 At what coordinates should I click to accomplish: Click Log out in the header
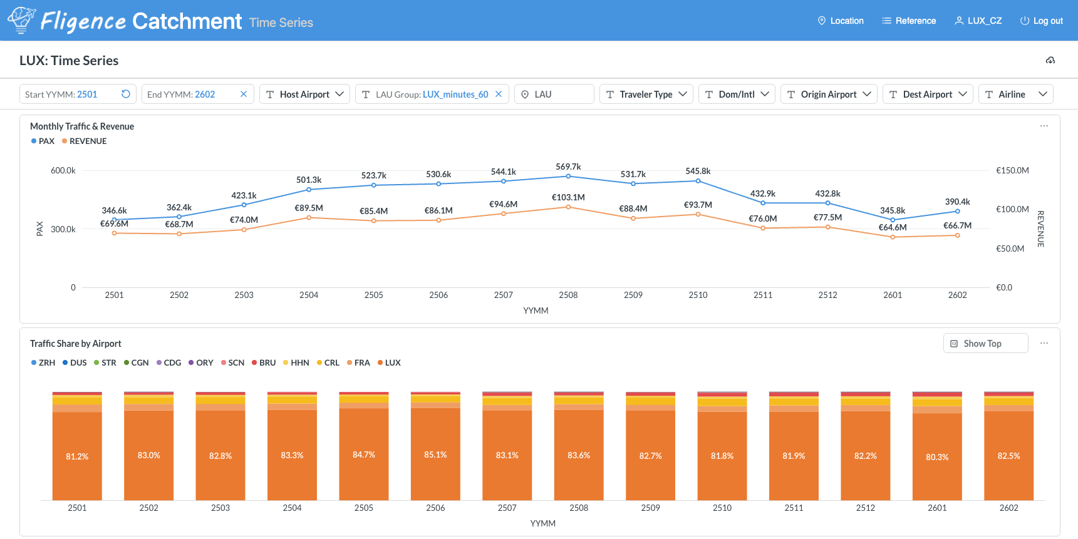point(1042,21)
